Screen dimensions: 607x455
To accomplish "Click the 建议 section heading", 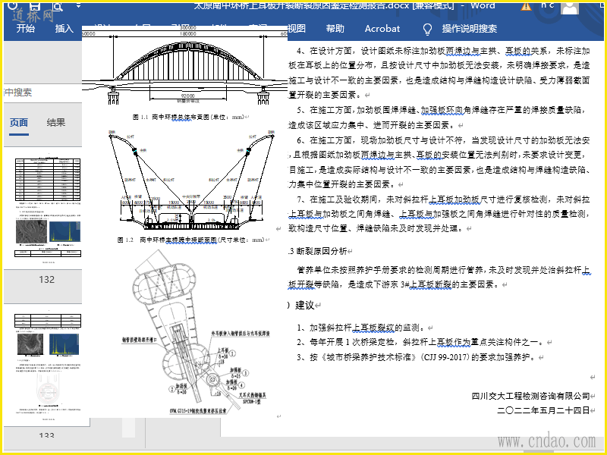I will (303, 305).
